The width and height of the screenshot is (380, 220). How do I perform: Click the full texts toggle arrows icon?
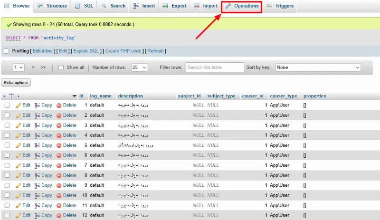(11, 96)
